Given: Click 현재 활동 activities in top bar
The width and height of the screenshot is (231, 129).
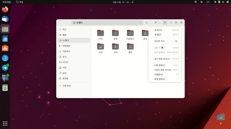Looking at the screenshot, I should click(6, 2).
